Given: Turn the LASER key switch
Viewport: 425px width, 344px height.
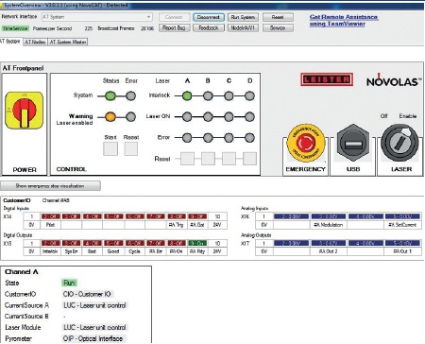Looking at the screenshot, I should click(x=399, y=143).
